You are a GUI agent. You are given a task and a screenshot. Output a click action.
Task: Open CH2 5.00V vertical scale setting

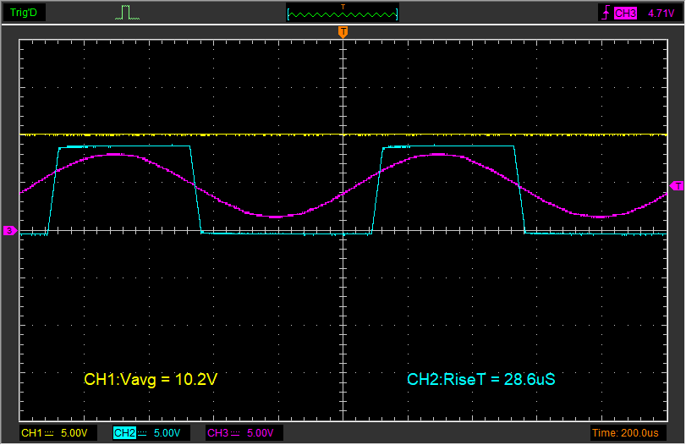tap(167, 433)
